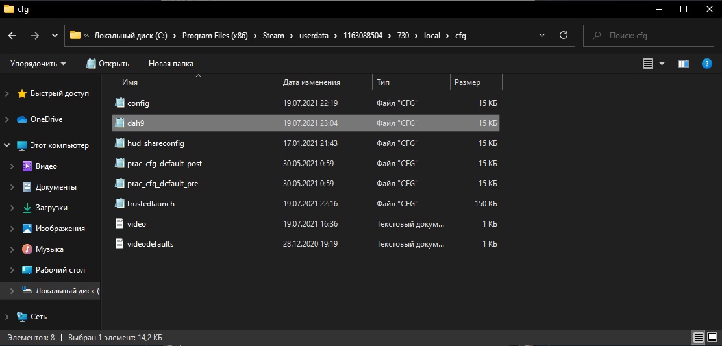The image size is (722, 346).
Task: Collapse the Этот компьютер tree node
Action: [x=7, y=145]
